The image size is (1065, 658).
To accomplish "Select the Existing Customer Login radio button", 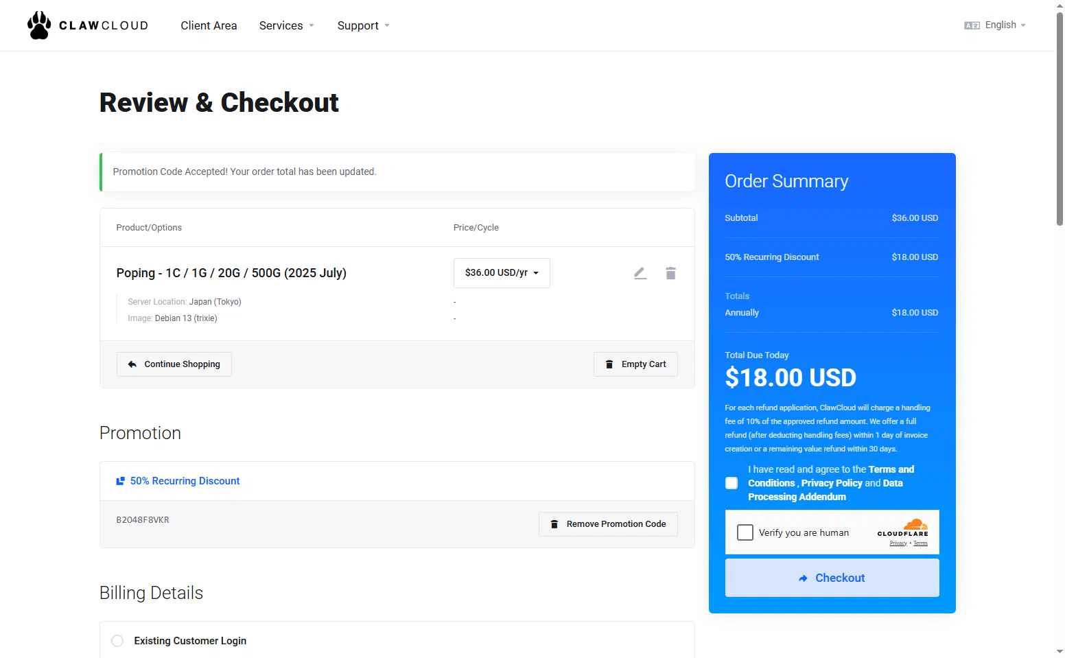I will click(x=117, y=641).
